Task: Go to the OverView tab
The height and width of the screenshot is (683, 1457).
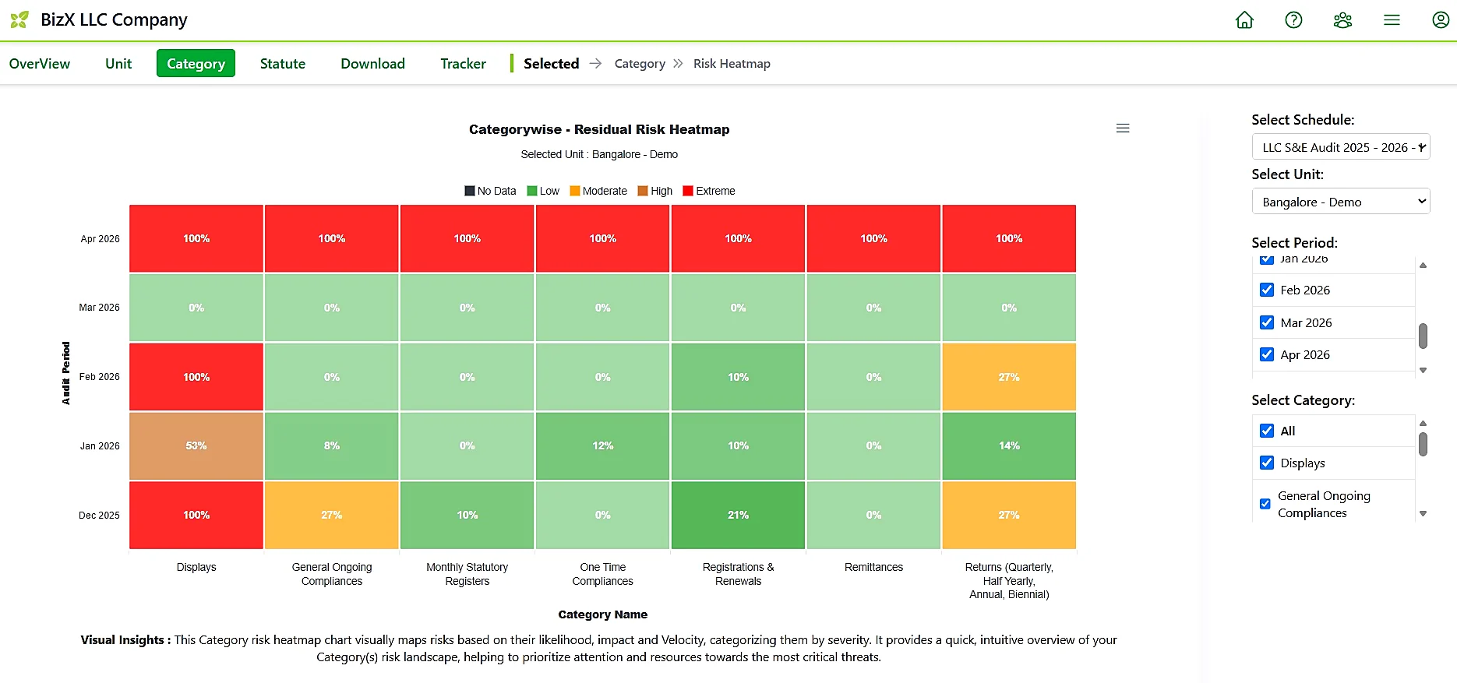Action: pyautogui.click(x=40, y=64)
